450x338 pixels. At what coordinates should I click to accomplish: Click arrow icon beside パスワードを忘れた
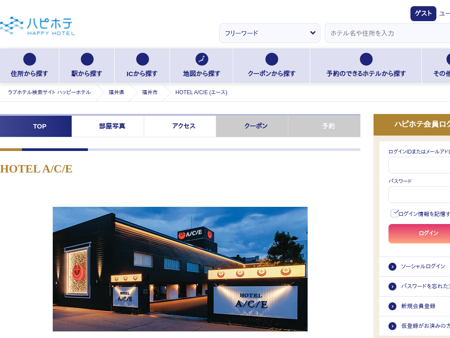[392, 287]
